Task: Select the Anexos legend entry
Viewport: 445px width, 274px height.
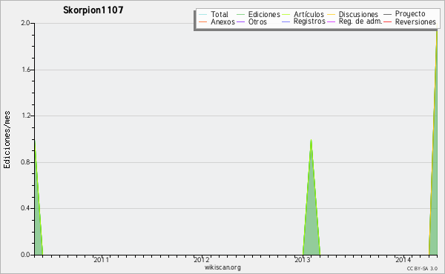Action: [x=217, y=21]
